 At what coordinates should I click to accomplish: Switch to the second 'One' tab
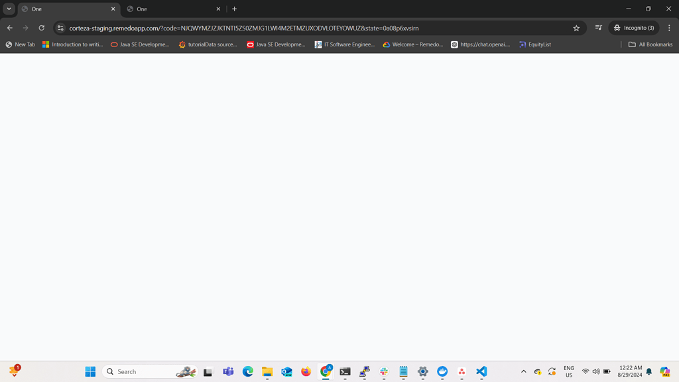(x=173, y=9)
